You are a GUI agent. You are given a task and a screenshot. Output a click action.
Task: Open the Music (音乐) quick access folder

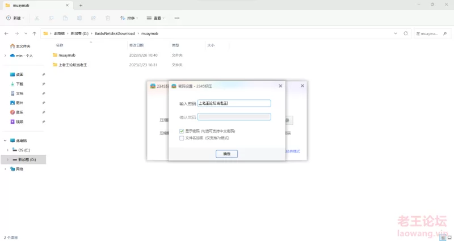[x=19, y=112]
